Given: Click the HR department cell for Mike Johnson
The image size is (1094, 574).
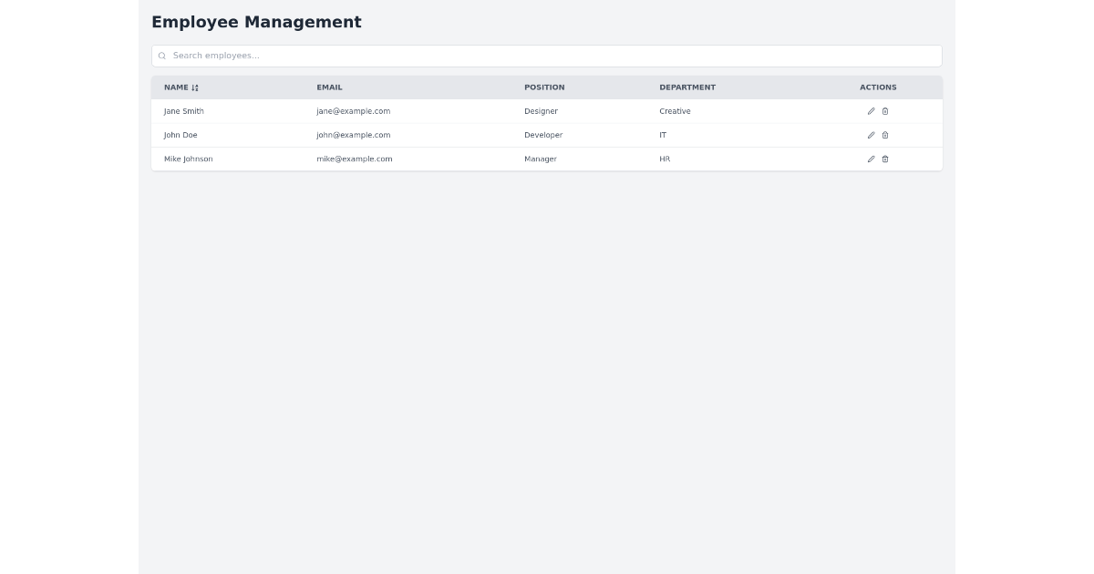Looking at the screenshot, I should point(665,159).
